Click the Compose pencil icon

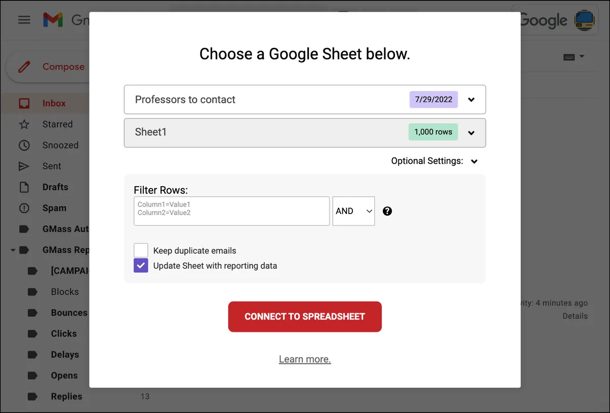[x=24, y=67]
